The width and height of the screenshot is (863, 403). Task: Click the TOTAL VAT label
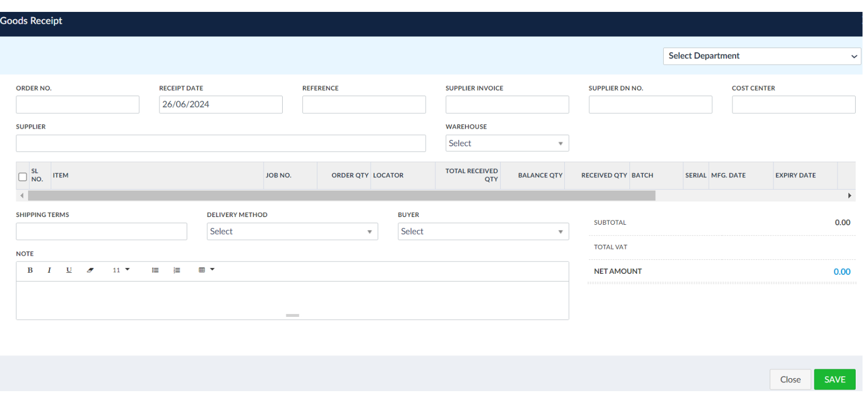pos(610,247)
